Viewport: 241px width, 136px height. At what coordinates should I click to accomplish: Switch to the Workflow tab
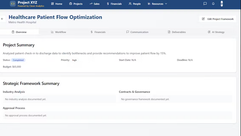(58, 32)
